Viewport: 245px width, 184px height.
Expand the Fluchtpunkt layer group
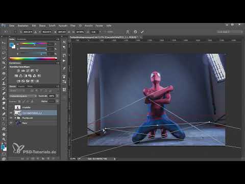[x=15, y=118]
